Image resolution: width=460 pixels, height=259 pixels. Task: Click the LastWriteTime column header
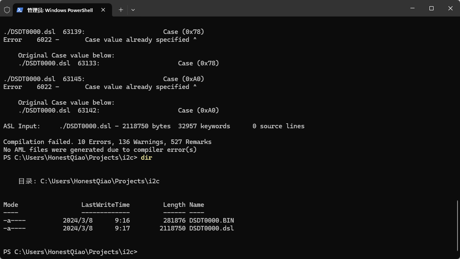[x=105, y=205]
